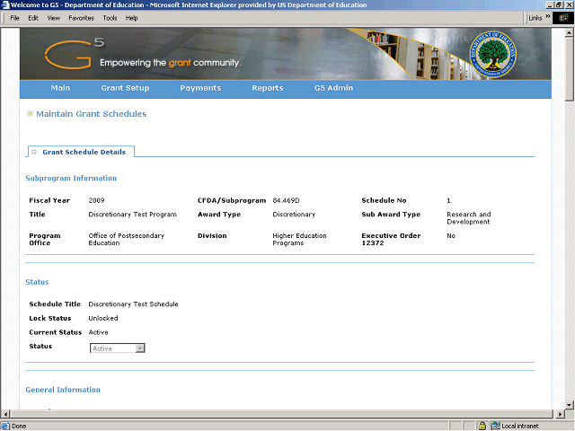This screenshot has height=431, width=575.
Task: Open the G5 Admin section
Action: pyautogui.click(x=333, y=88)
